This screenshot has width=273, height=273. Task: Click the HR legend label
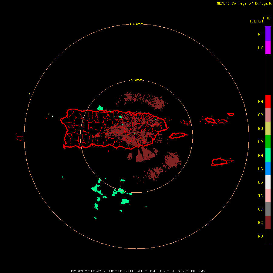point(260,142)
